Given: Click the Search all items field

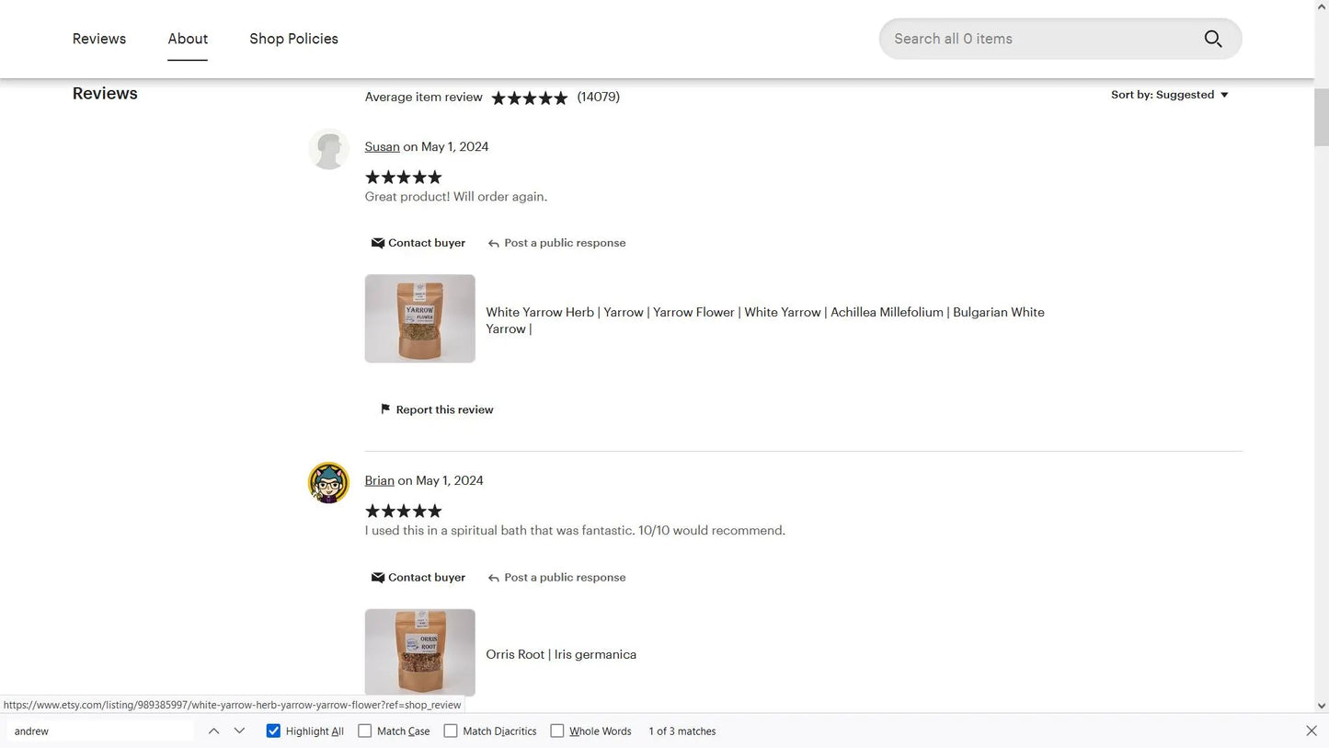Looking at the screenshot, I should 1039,39.
